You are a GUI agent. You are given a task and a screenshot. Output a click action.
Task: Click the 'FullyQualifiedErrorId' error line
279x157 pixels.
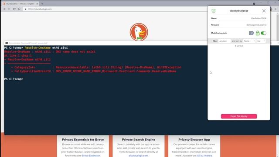[x=94, y=71]
